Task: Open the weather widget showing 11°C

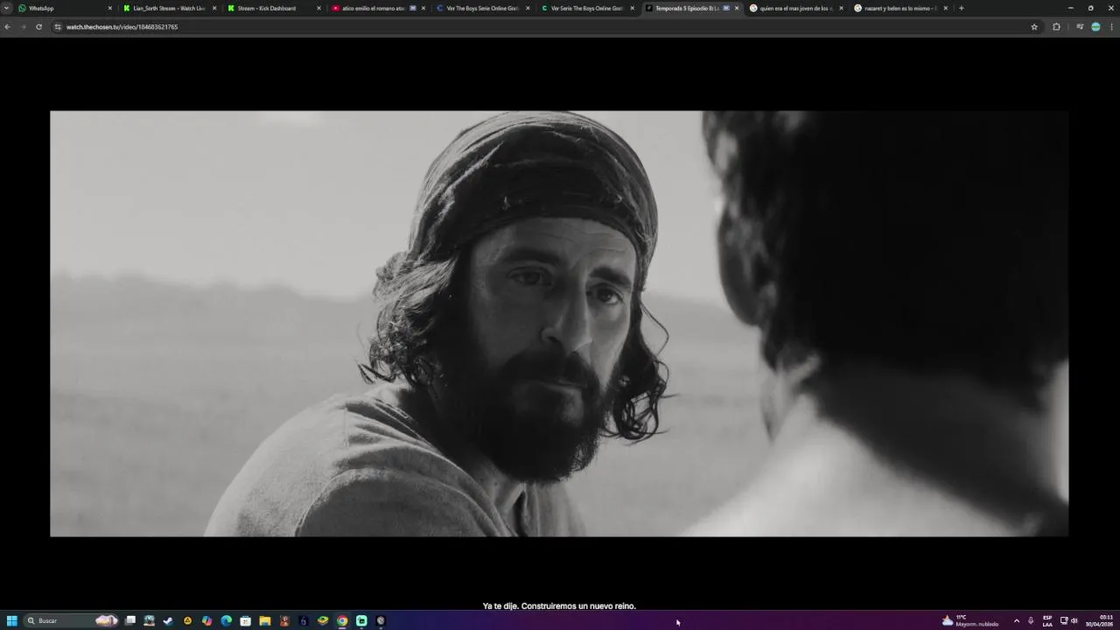Action: point(970,620)
